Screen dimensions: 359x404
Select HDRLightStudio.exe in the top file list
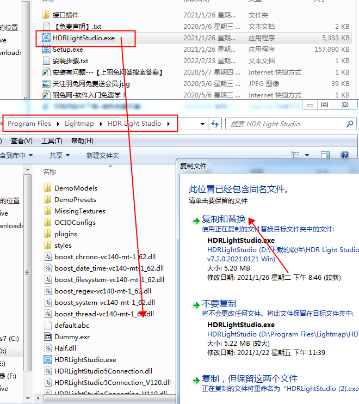pos(83,38)
